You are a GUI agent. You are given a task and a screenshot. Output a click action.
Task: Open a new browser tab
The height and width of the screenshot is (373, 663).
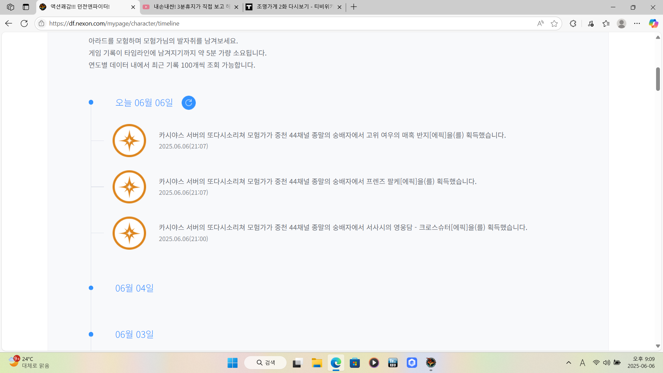354,7
